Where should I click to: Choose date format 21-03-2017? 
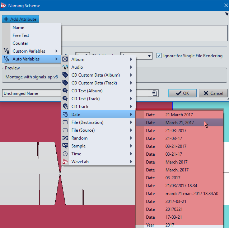179,130
